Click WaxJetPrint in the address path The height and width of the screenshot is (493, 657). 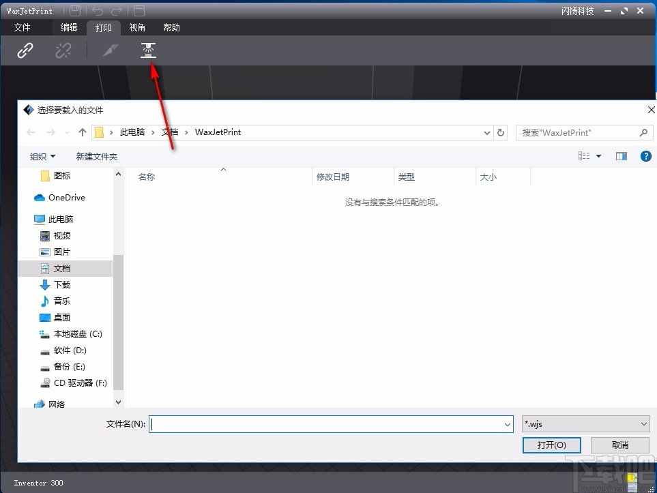(x=218, y=132)
